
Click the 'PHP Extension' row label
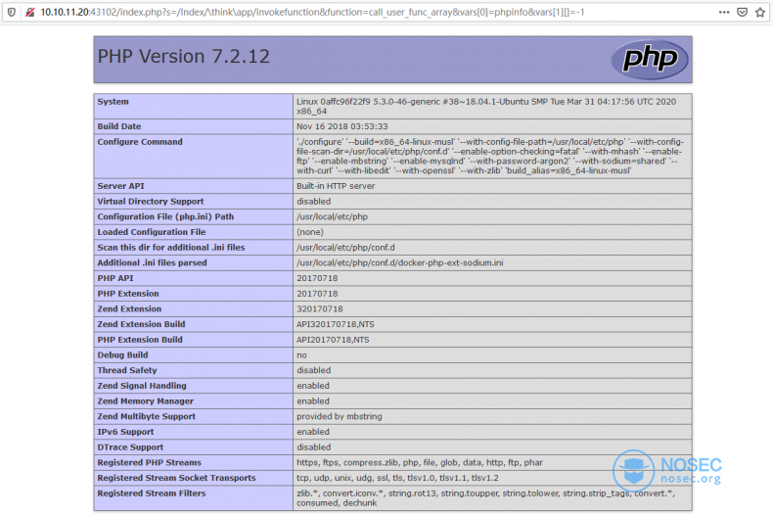click(128, 294)
